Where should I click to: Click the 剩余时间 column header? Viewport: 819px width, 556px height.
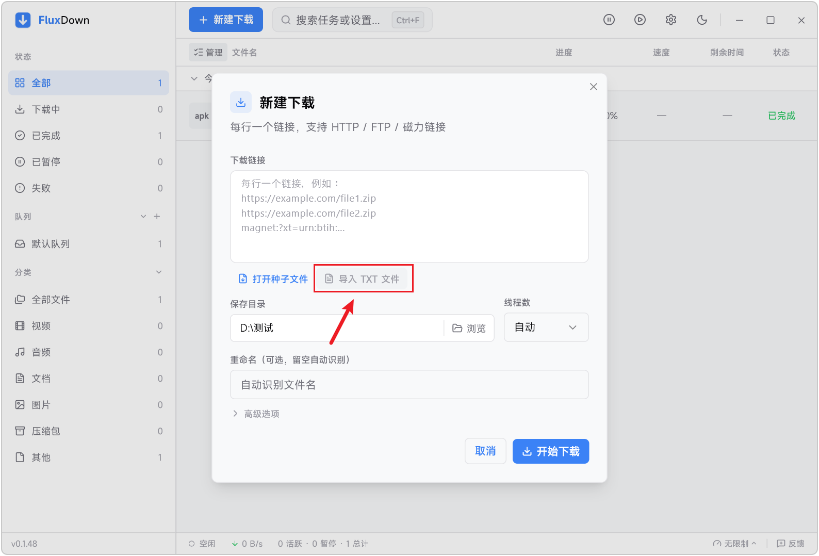click(x=727, y=53)
